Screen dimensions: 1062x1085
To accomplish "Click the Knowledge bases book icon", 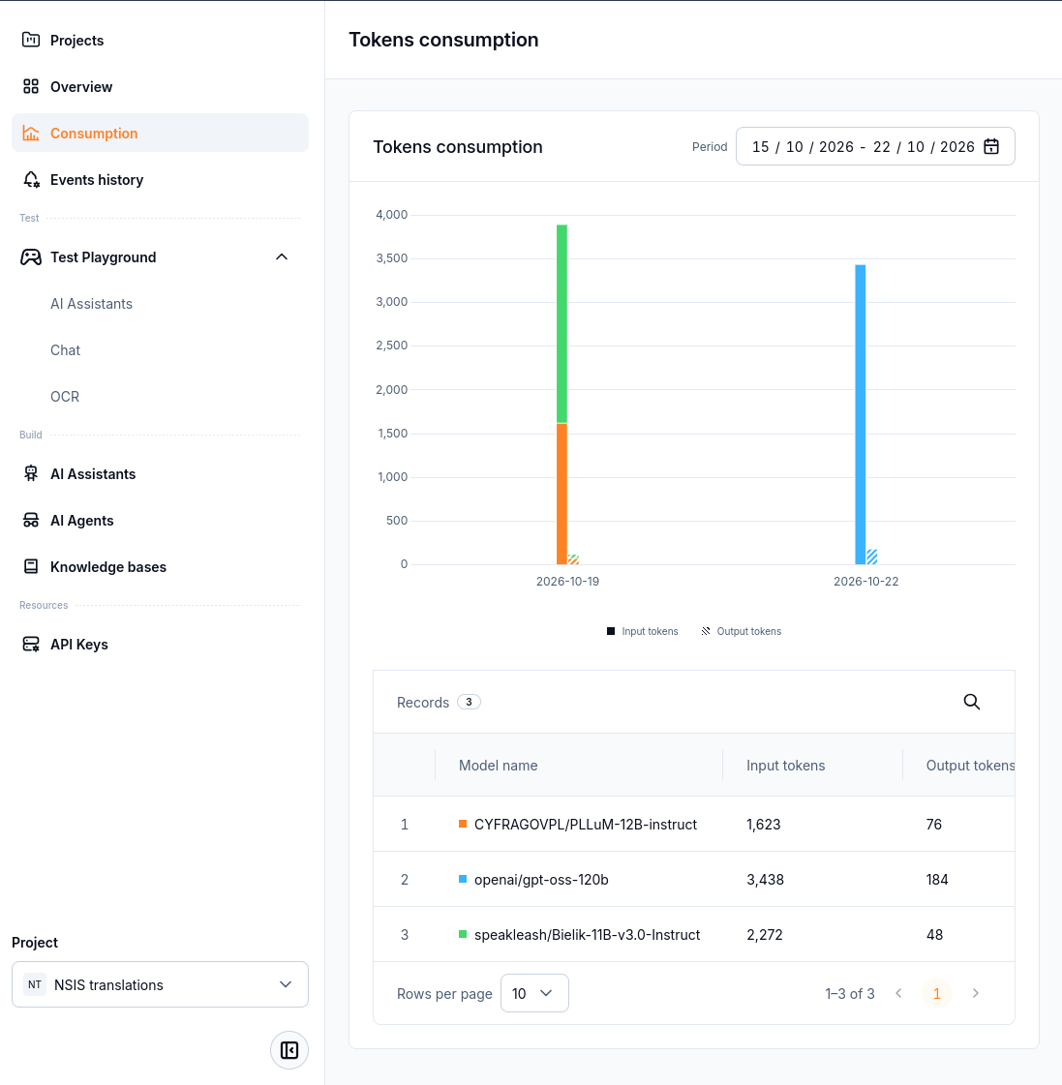I will [x=30, y=567].
